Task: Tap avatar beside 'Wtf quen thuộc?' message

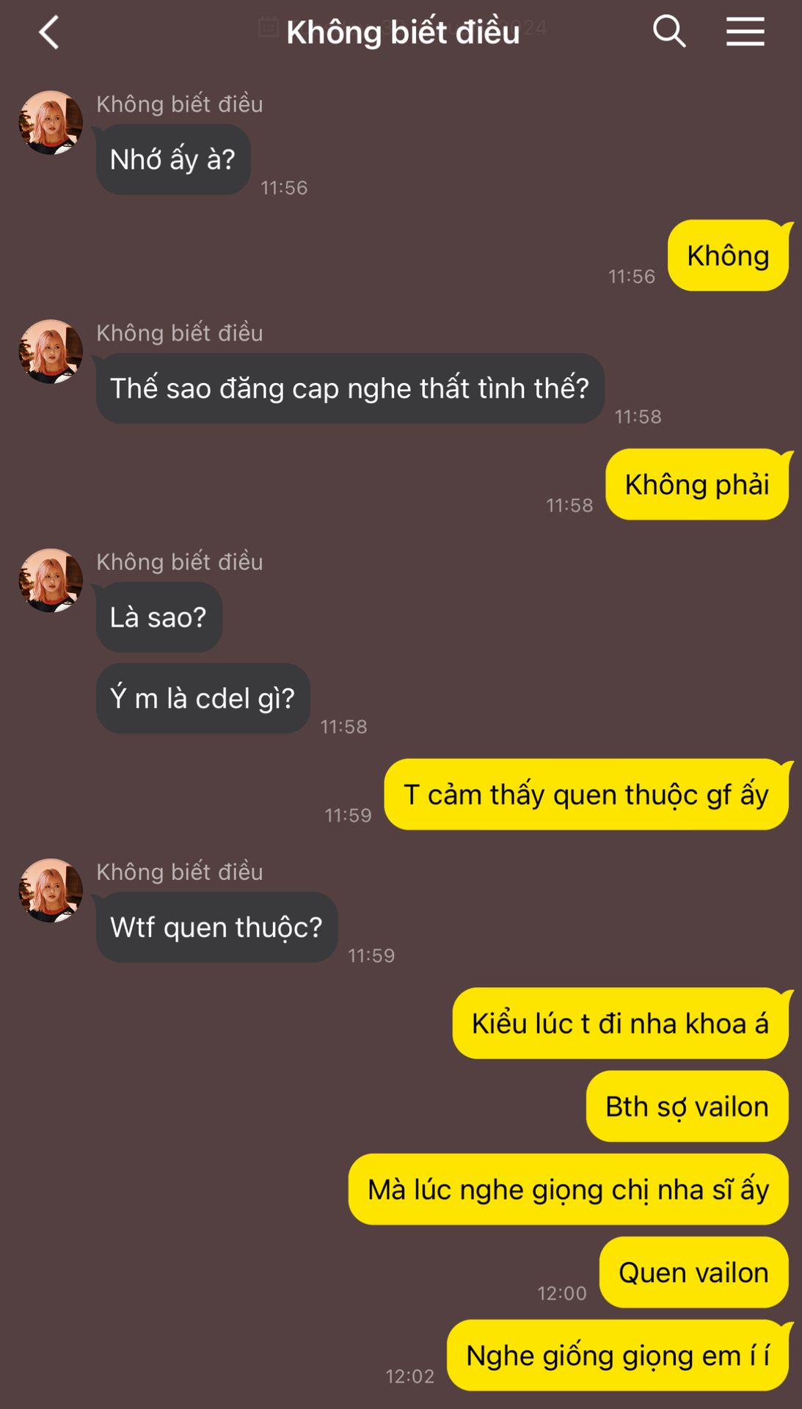Action: tap(51, 890)
